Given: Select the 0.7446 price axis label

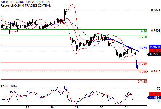Looking at the screenshot, I should pos(156,71).
